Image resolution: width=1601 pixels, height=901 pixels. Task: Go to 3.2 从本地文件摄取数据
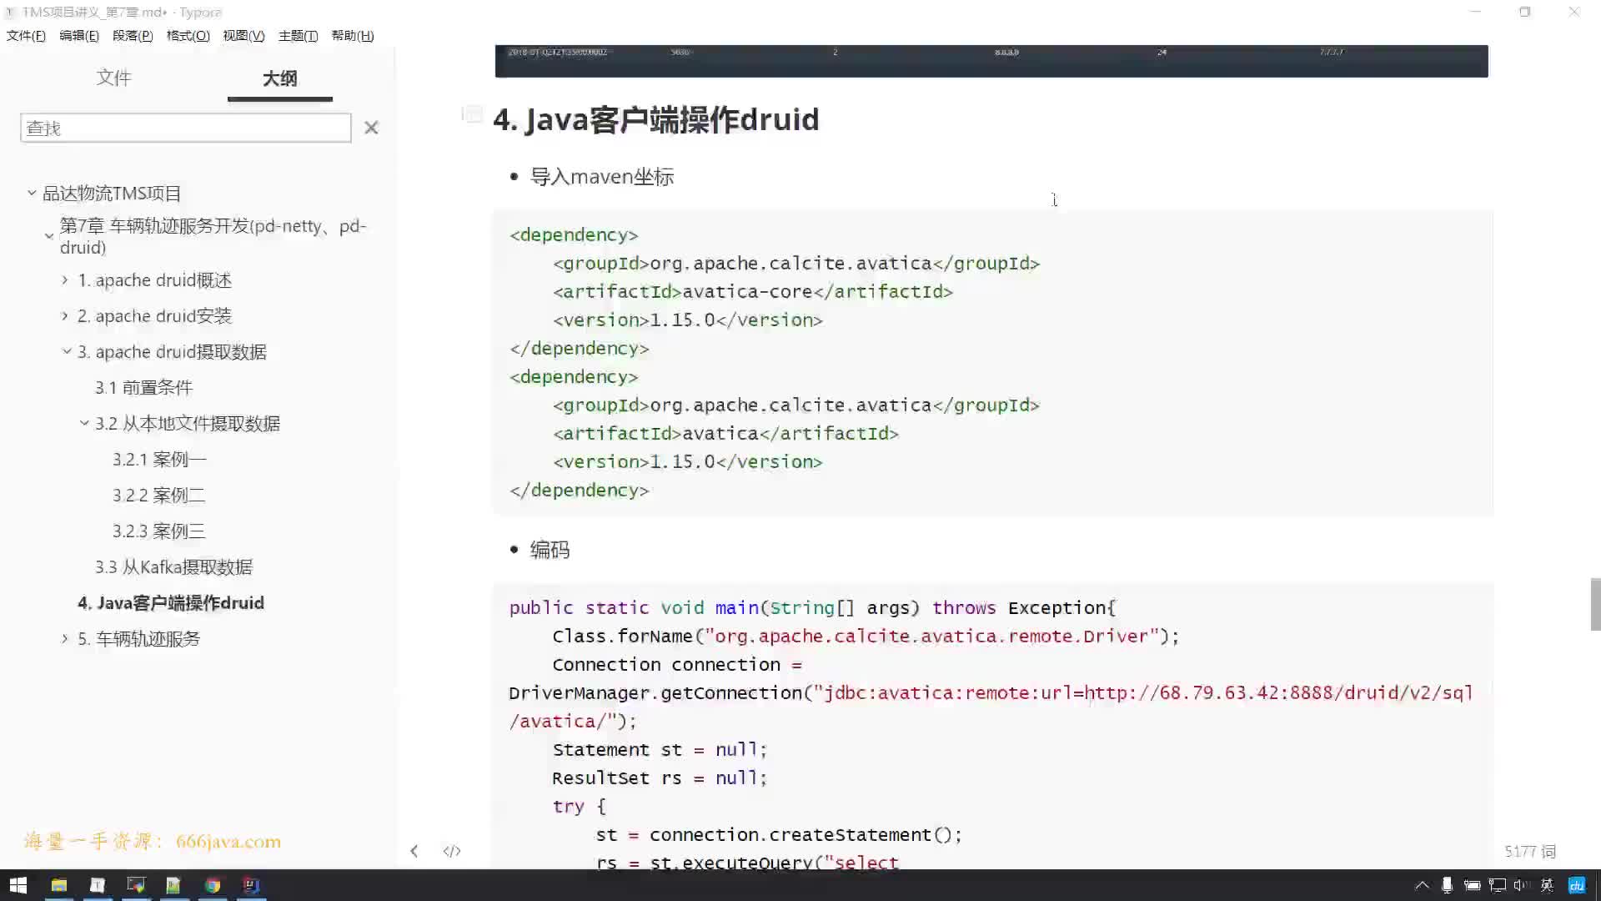pyautogui.click(x=188, y=424)
